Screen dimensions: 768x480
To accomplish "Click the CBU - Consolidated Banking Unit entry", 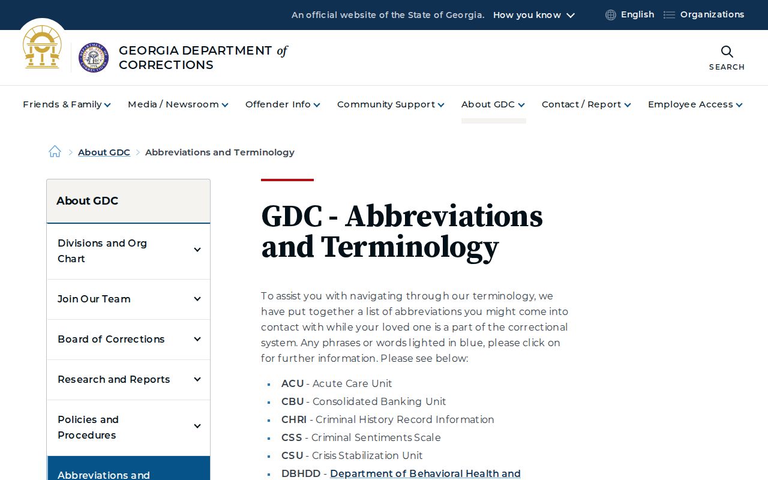I will pos(364,401).
